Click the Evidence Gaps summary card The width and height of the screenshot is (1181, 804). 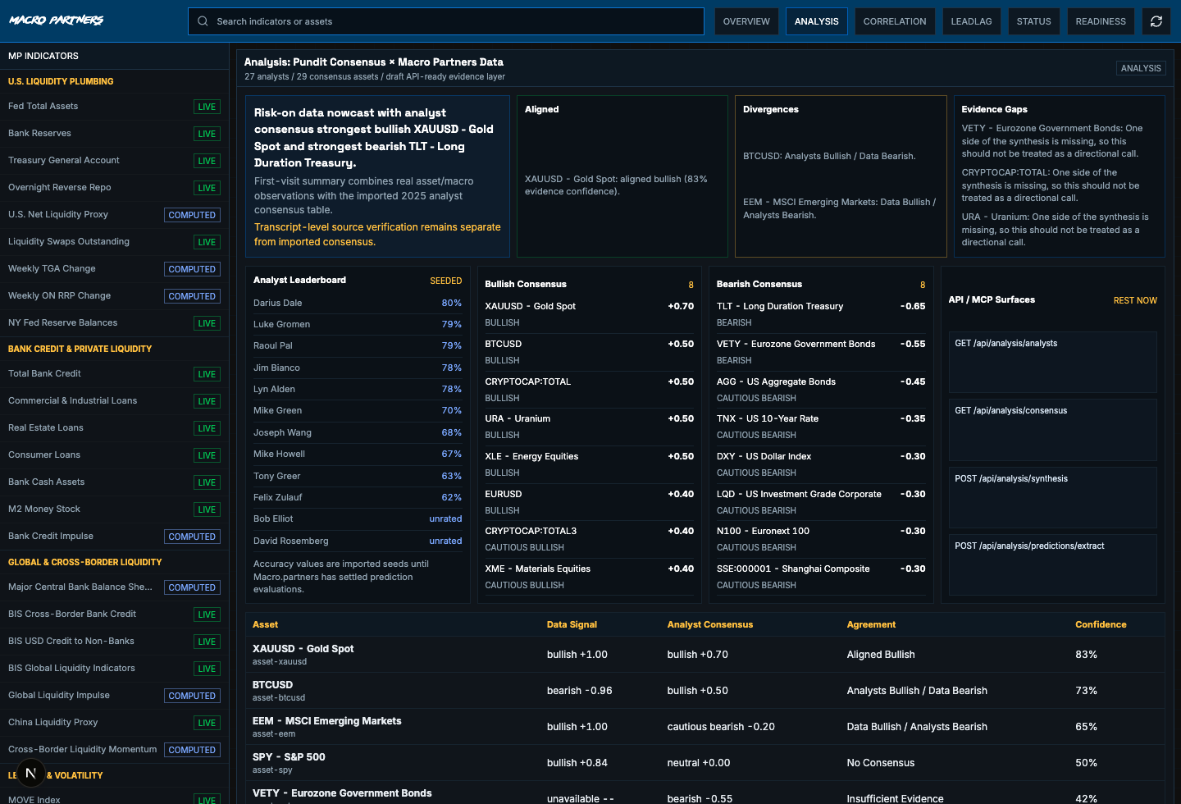coord(1059,176)
